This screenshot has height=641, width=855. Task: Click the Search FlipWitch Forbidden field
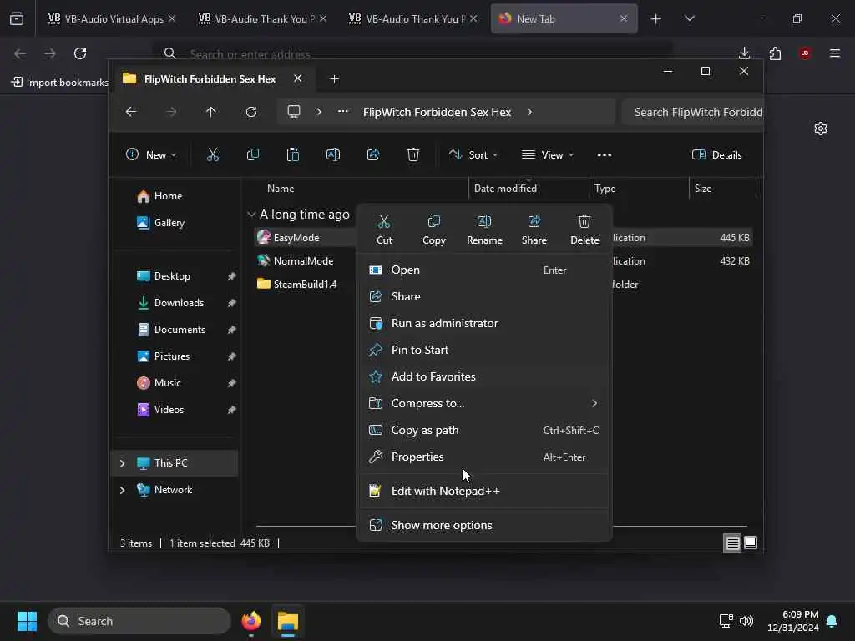click(x=692, y=112)
